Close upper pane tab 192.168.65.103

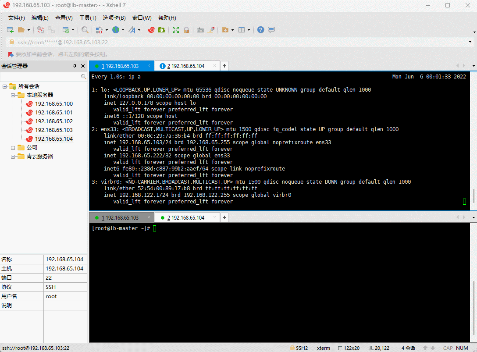pos(149,66)
